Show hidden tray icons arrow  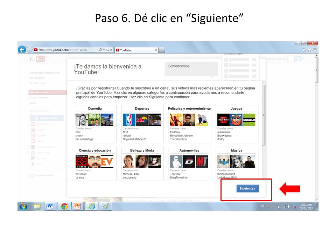point(273,206)
